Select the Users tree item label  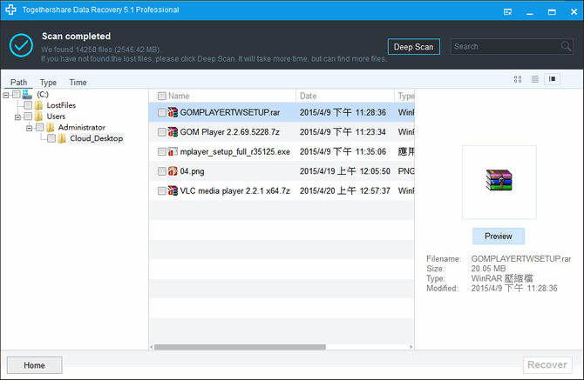[x=56, y=117]
